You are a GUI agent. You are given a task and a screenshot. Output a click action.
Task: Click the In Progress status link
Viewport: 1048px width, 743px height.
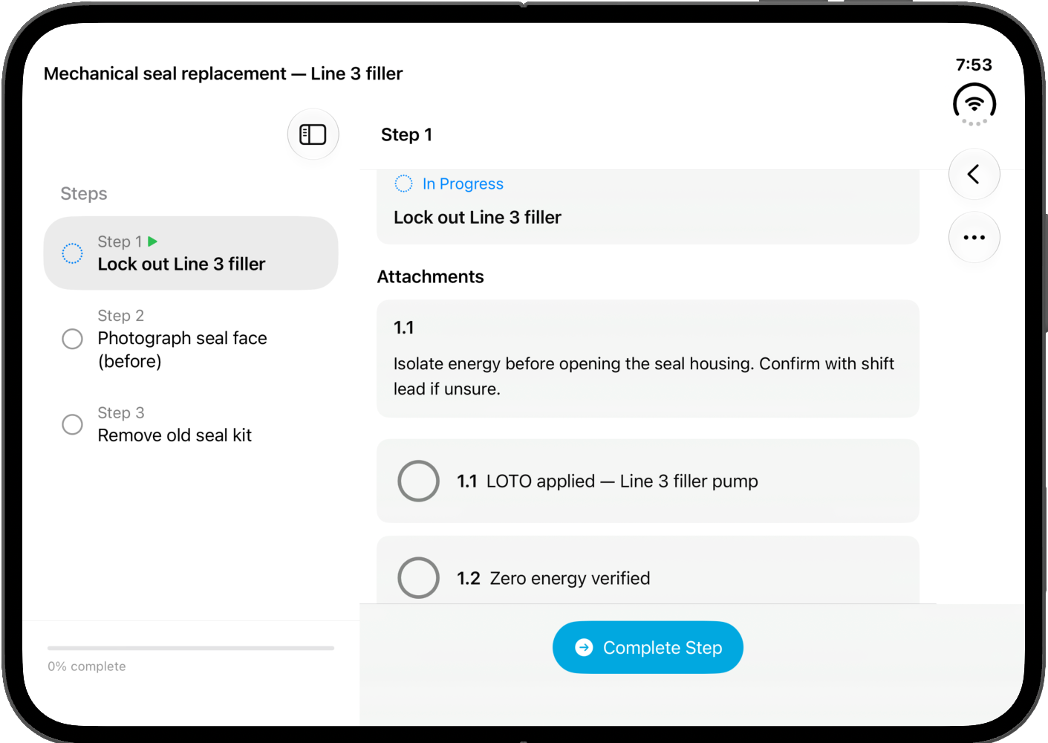[463, 184]
